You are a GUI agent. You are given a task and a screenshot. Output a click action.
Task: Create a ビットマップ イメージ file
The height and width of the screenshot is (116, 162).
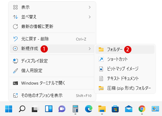pos(125,69)
